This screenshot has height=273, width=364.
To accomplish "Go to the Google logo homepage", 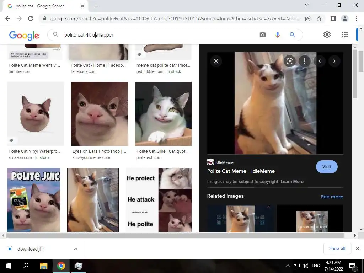I will 24,35.
